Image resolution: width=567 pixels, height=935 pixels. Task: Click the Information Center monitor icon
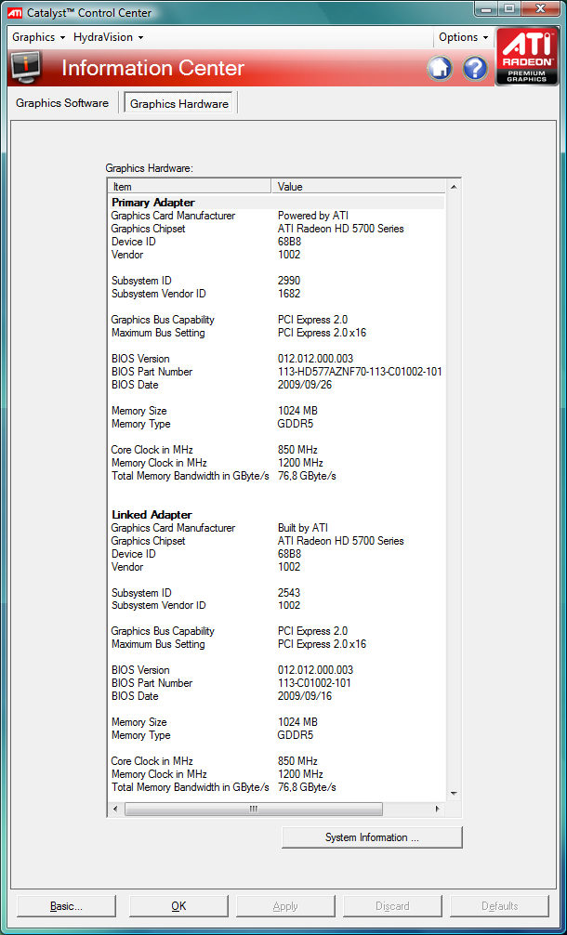click(26, 67)
